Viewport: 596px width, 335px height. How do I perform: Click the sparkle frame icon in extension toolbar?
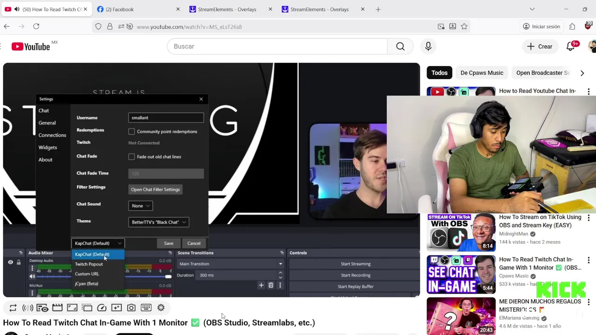pos(116,308)
